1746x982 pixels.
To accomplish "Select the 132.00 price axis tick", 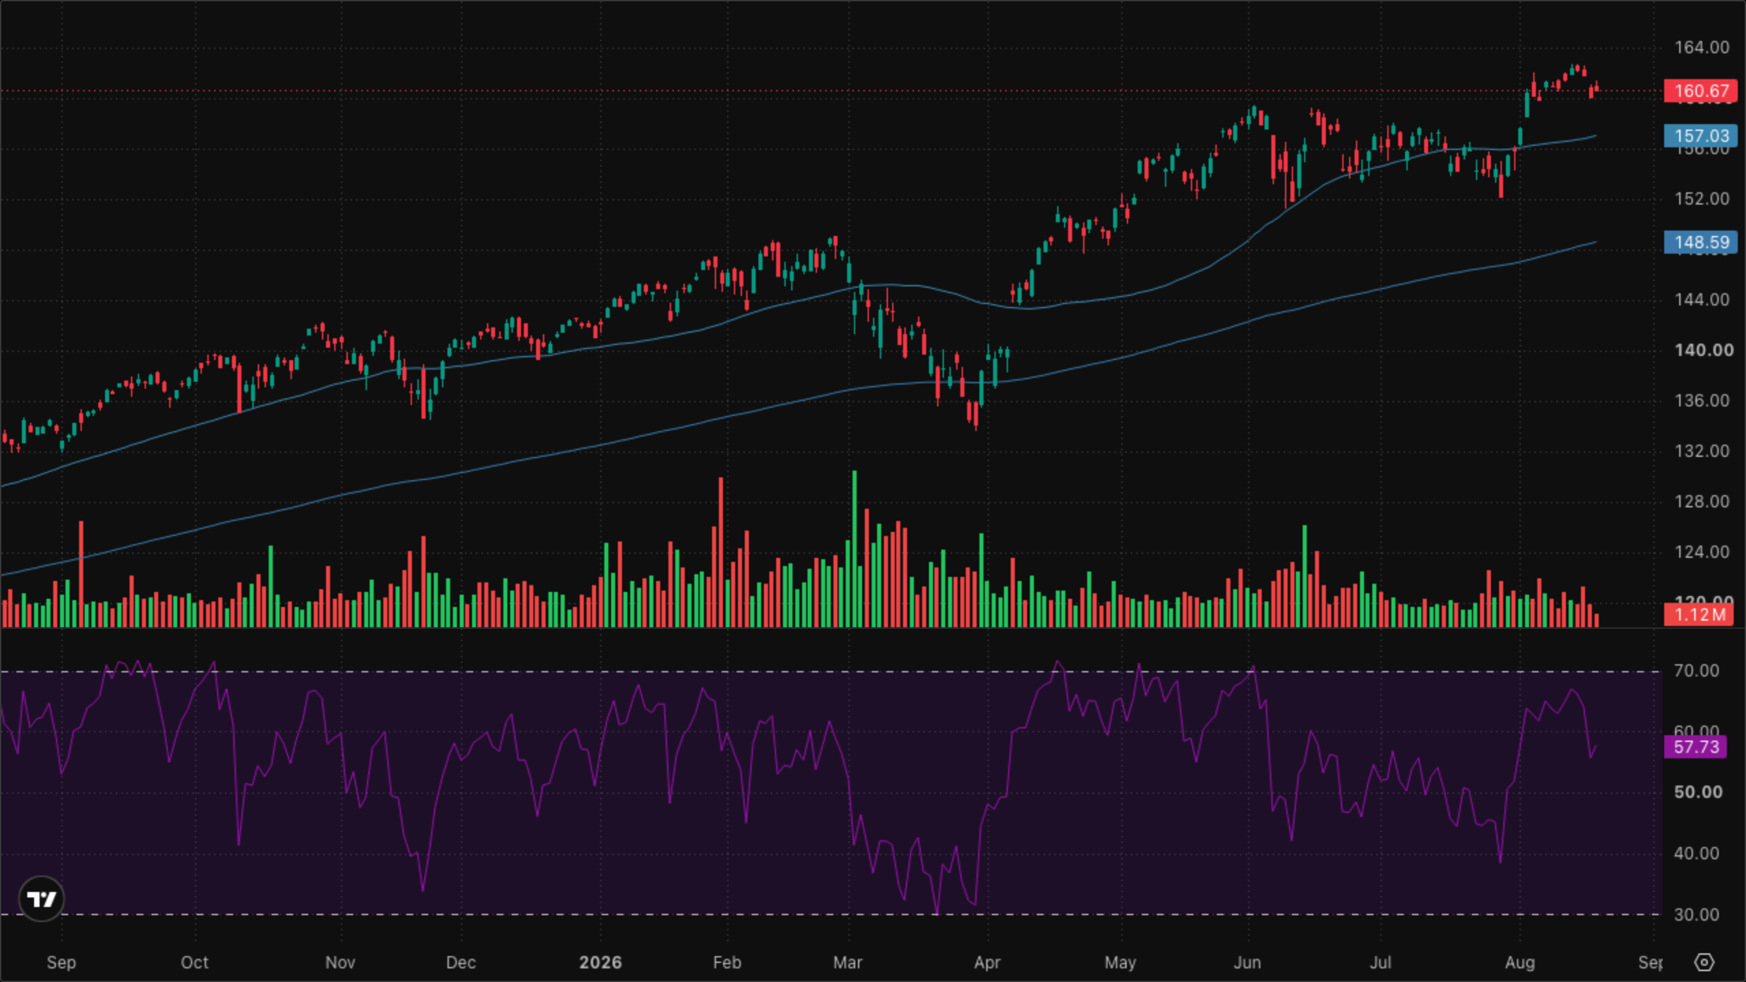I will [1702, 451].
